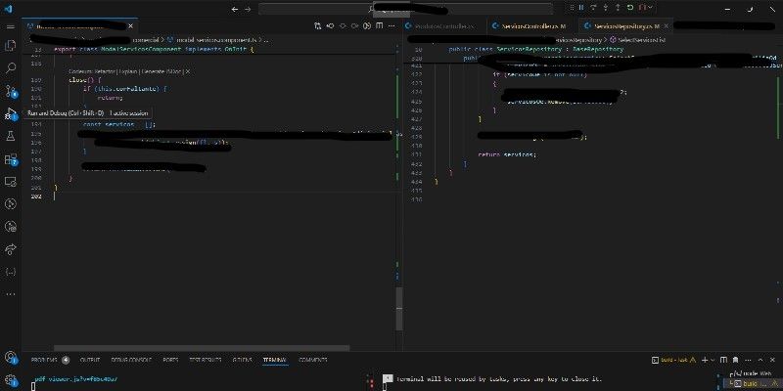This screenshot has height=391, width=783.
Task: Maximize the panel with chevron up
Action: click(x=760, y=360)
